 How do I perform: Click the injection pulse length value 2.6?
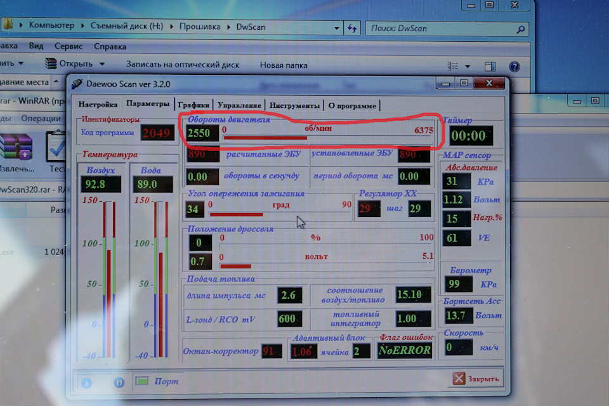click(x=289, y=295)
